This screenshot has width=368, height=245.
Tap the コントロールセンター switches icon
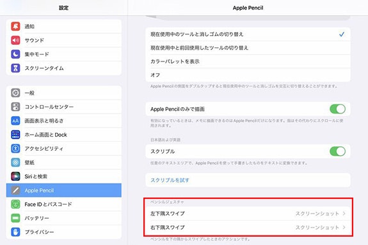15,106
